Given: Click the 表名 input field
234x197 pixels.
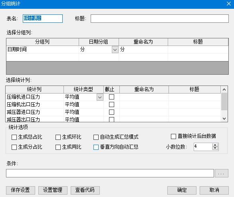Looking at the screenshot, I should pos(43,18).
